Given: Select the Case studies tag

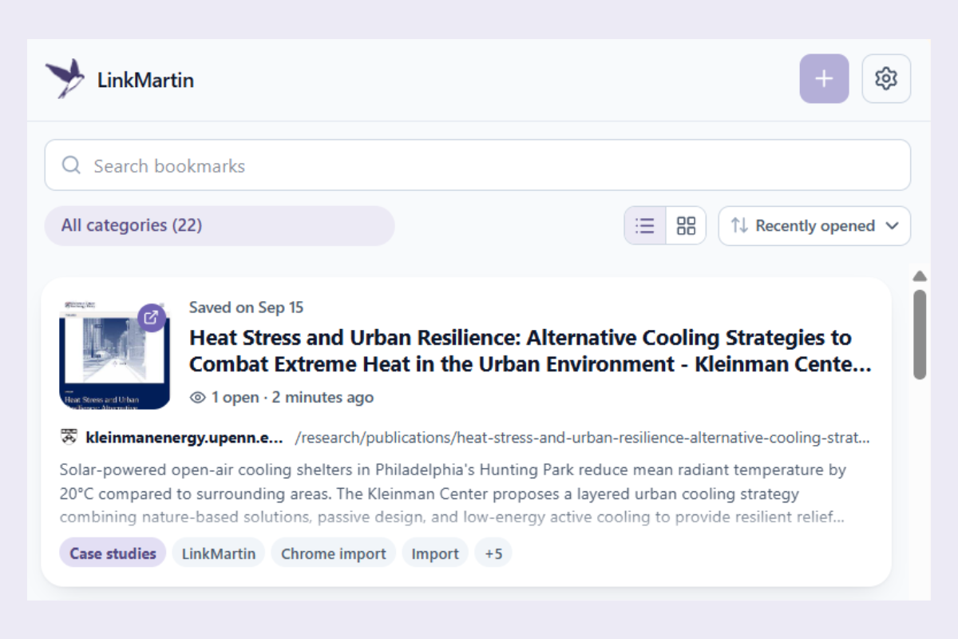Looking at the screenshot, I should coord(113,553).
